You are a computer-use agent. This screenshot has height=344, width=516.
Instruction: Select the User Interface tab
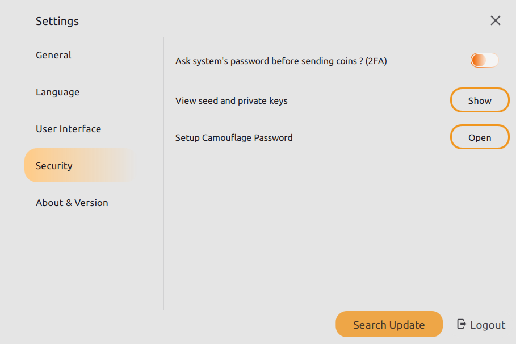68,129
